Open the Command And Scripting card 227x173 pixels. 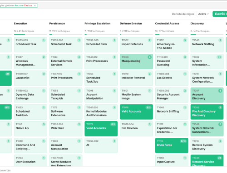pyautogui.click(x=30, y=145)
